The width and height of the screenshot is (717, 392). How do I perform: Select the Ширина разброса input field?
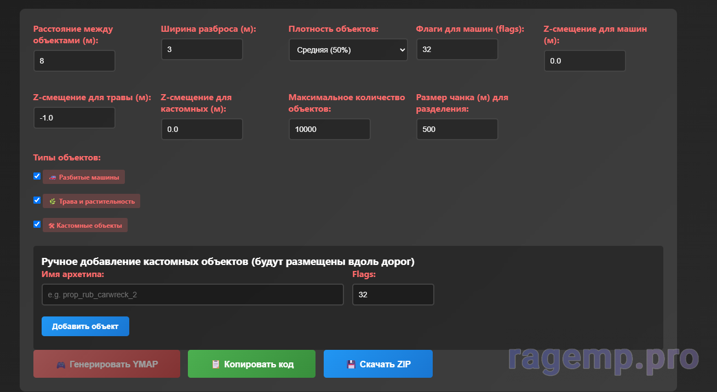(202, 49)
